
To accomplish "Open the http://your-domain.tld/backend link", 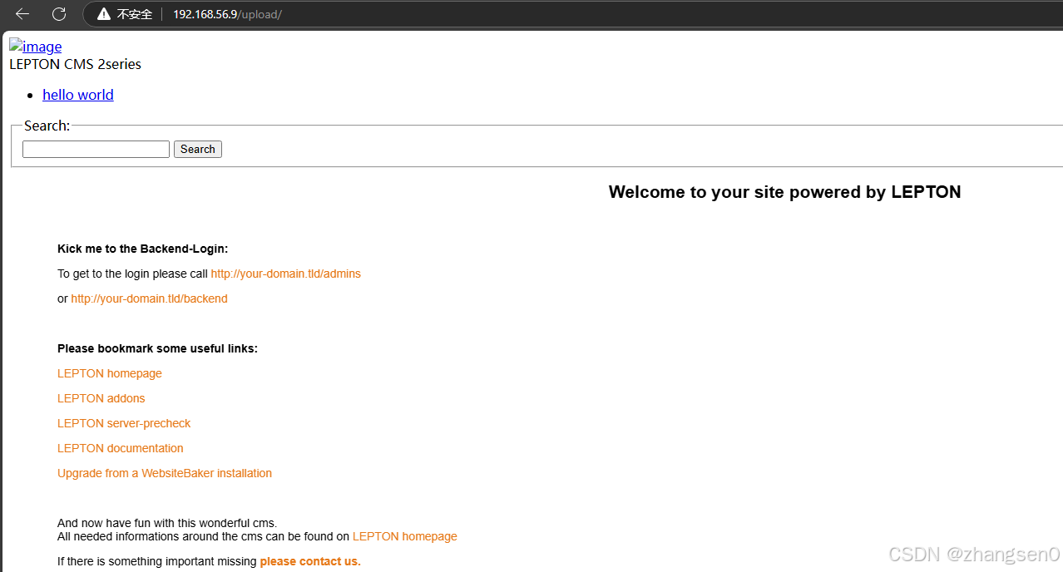I will click(149, 298).
